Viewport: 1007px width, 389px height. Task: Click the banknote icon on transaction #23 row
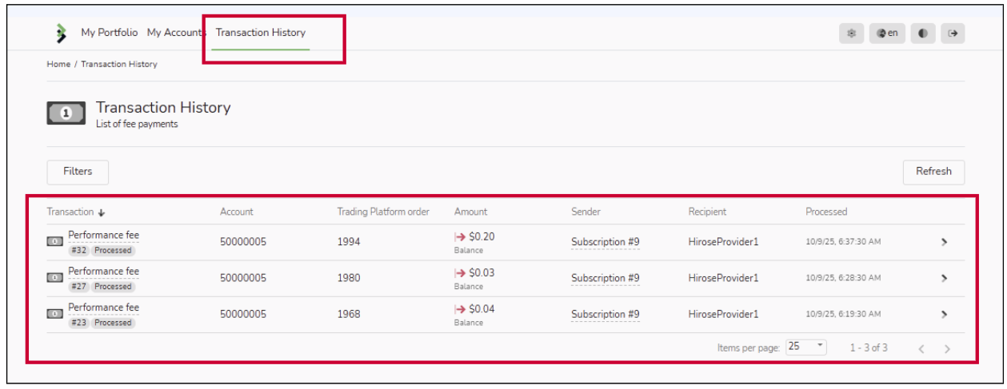54,314
